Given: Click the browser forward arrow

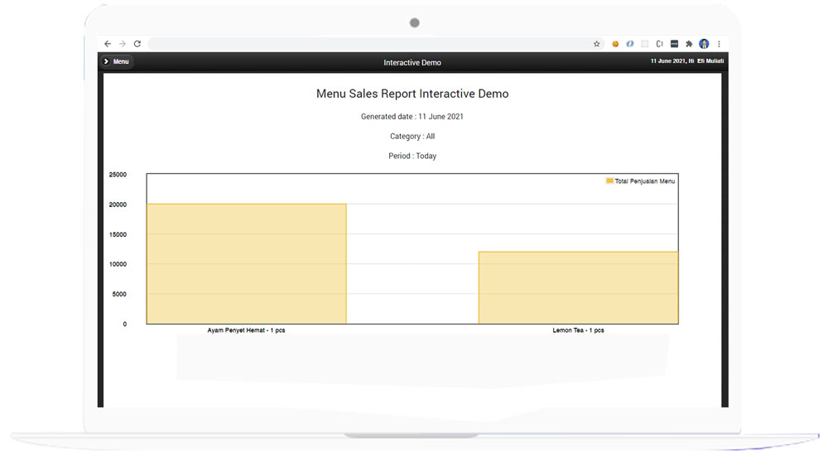Looking at the screenshot, I should coord(123,44).
